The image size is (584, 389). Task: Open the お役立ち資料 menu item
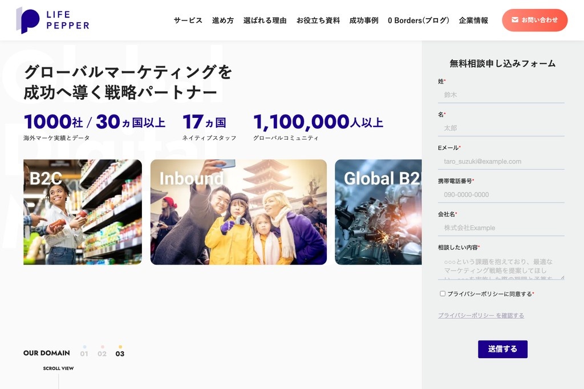318,21
